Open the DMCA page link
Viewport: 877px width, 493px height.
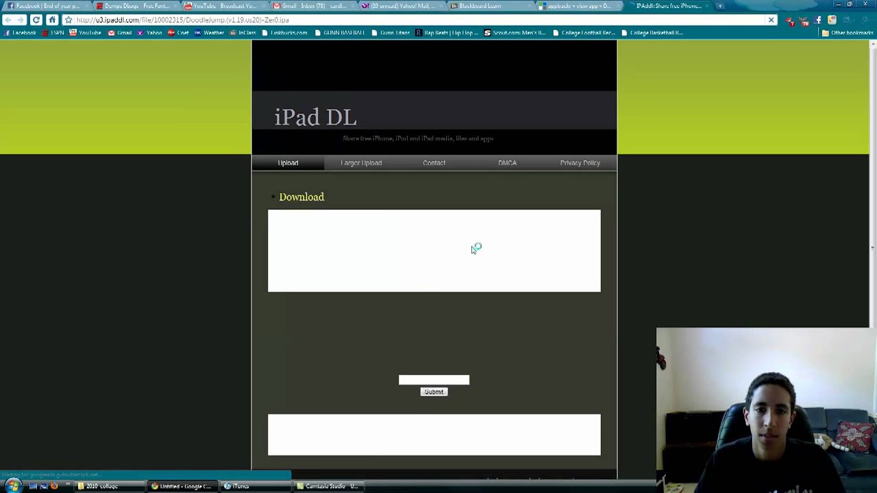click(507, 163)
